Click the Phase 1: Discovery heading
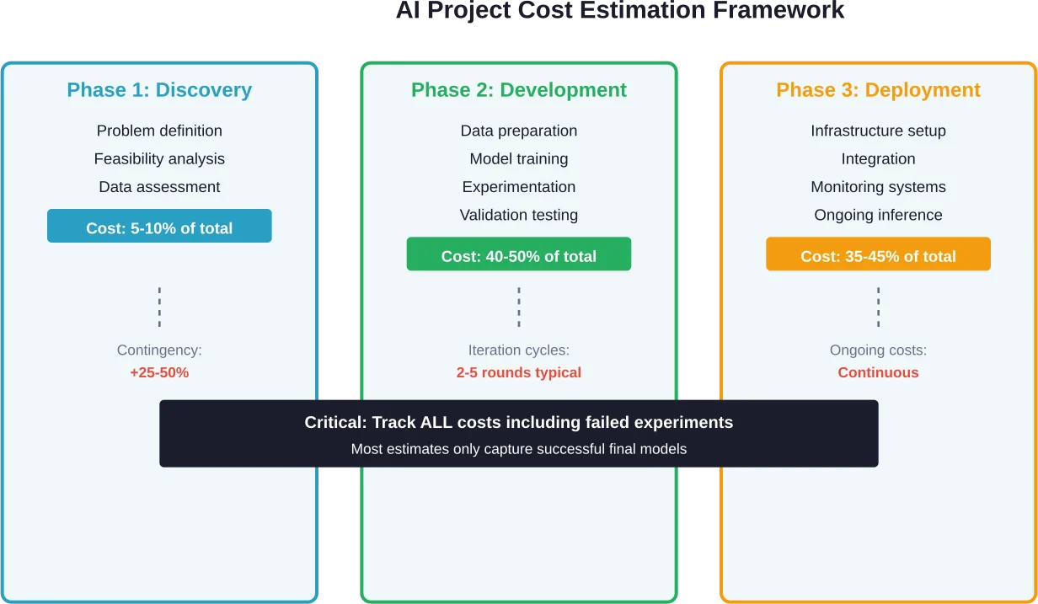The image size is (1038, 604). click(159, 90)
